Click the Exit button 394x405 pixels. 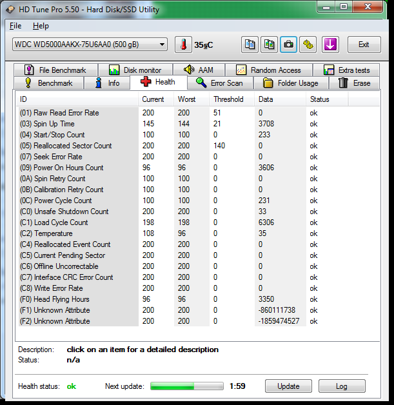(x=364, y=44)
